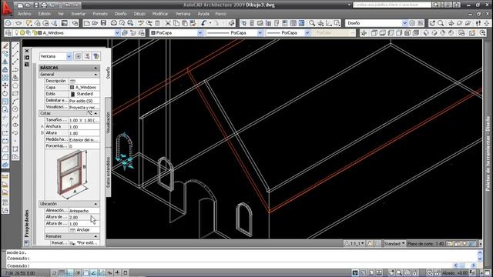
Task: Switch to the Visualización side tab
Action: 108,122
